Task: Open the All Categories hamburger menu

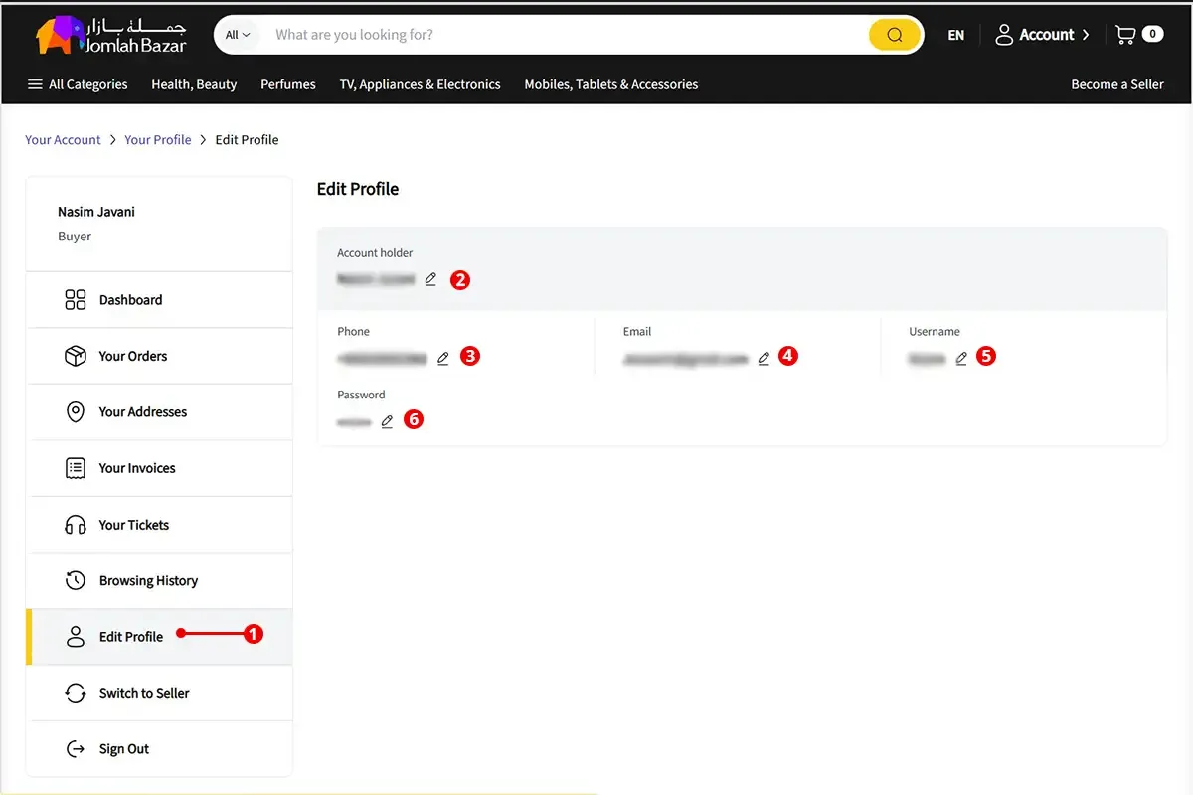Action: point(78,84)
